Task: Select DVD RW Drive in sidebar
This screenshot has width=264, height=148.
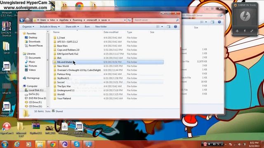Action: 35,98
